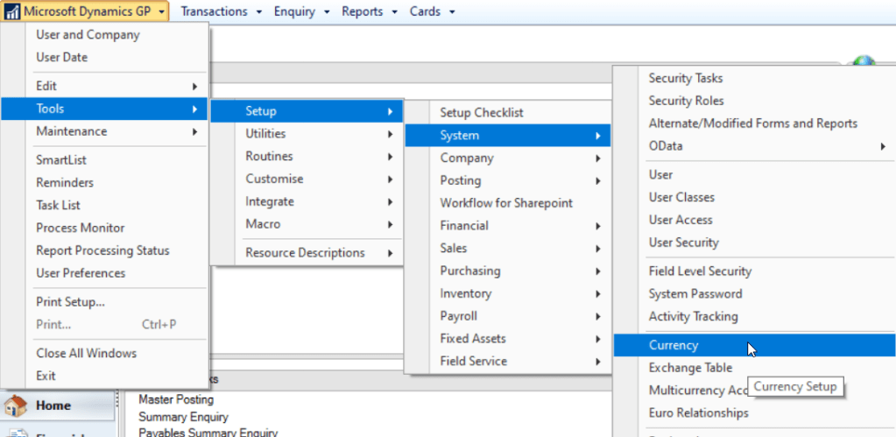This screenshot has height=437, width=896.
Task: Open the Transactions dropdown menu
Action: [x=214, y=11]
